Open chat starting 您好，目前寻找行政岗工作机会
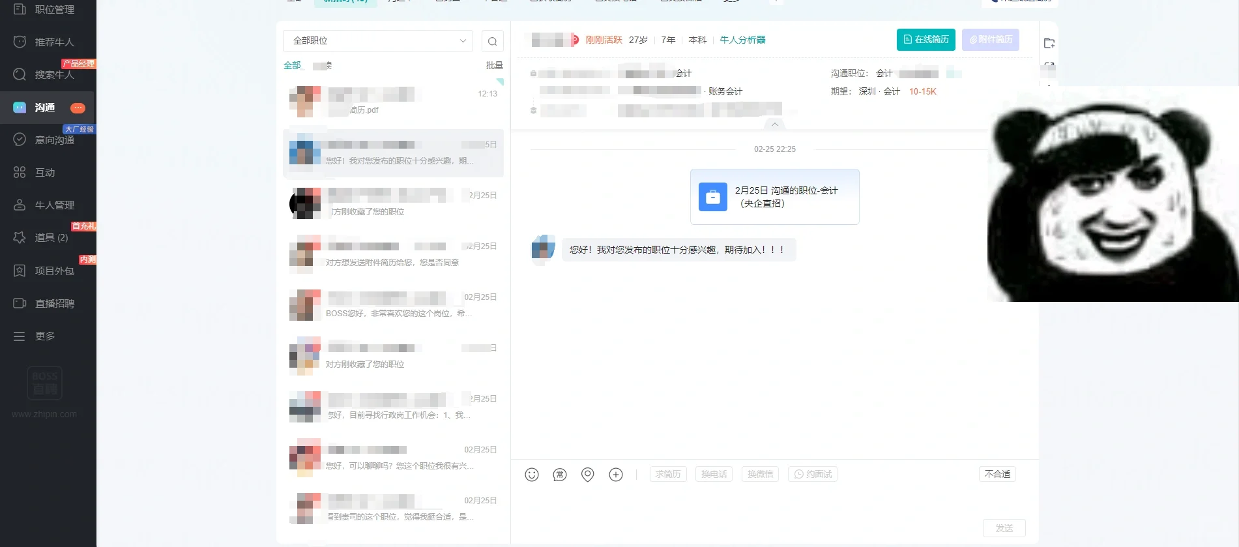Image resolution: width=1239 pixels, height=547 pixels. coord(393,407)
